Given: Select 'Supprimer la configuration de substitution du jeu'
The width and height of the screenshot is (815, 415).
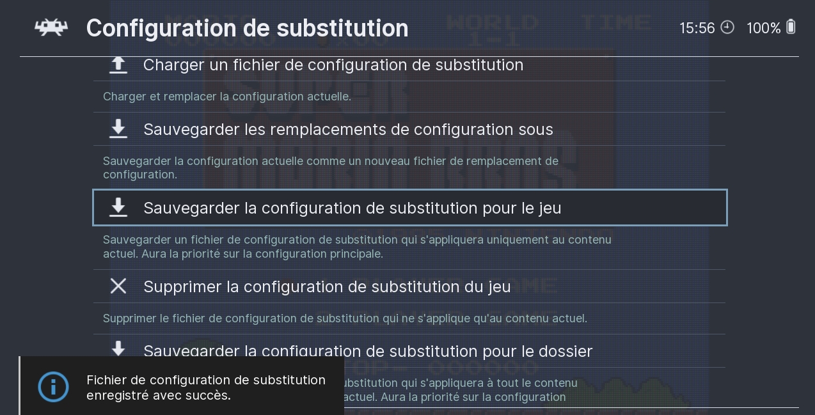Looking at the screenshot, I should tap(327, 287).
